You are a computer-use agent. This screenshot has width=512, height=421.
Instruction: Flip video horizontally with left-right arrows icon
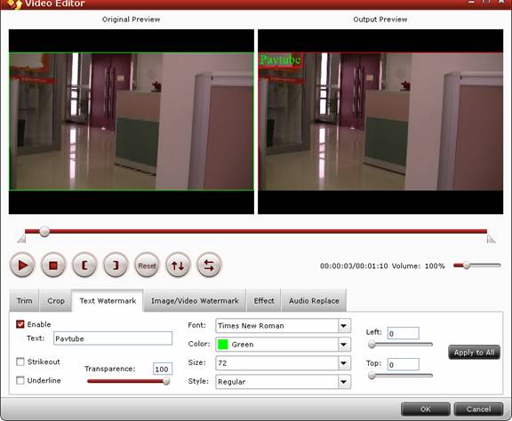tap(209, 266)
